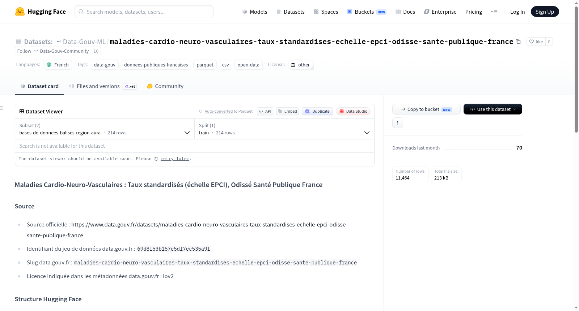579x311 pixels.
Task: Click the xet badge
Action: pos(130,86)
